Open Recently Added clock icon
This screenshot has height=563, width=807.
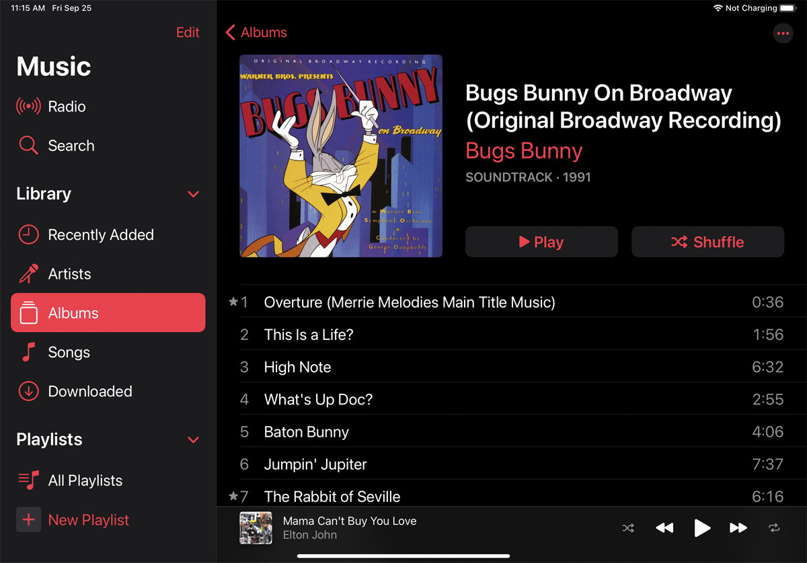(28, 234)
